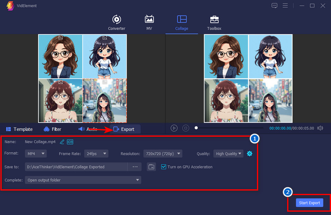Switch to the Toolbox tab
Image resolution: width=331 pixels, height=215 pixels.
pyautogui.click(x=214, y=22)
